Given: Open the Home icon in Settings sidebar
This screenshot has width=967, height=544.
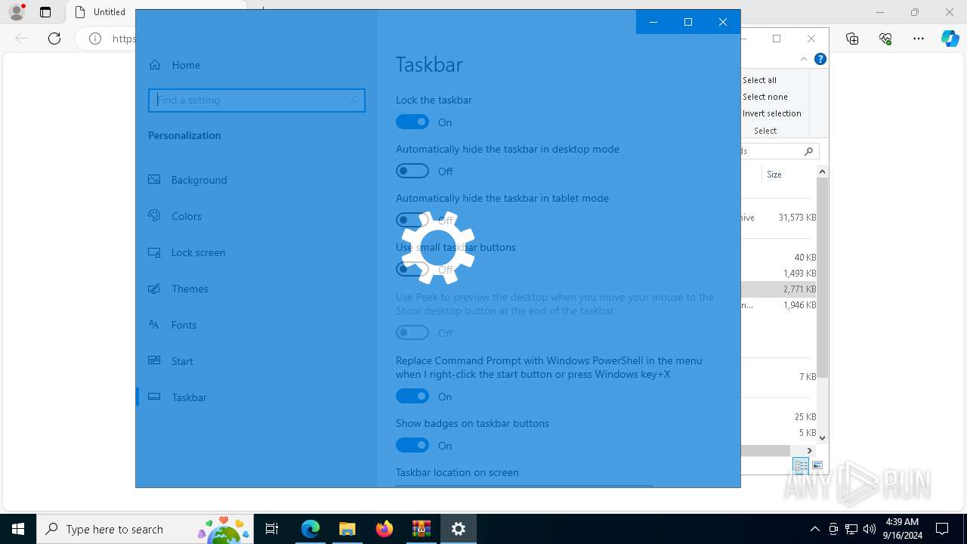Looking at the screenshot, I should point(155,65).
